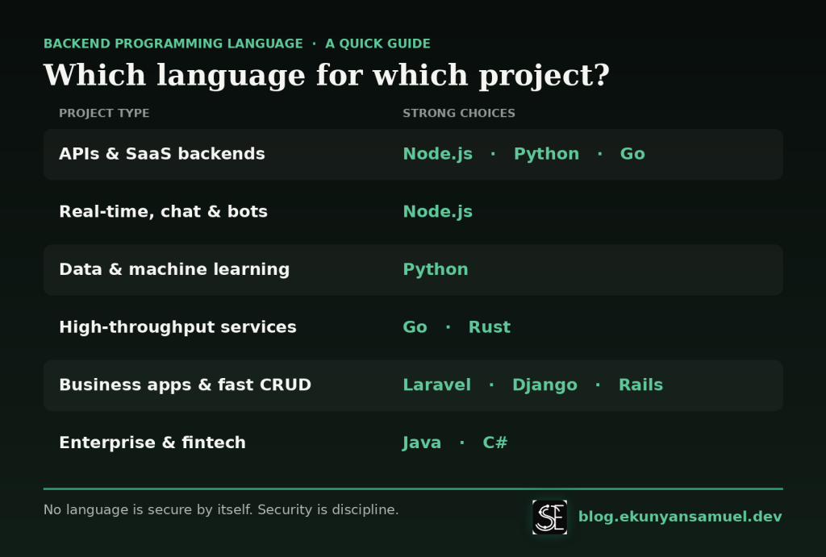The height and width of the screenshot is (557, 826).
Task: Click Python in the Data & machine learning row
Action: [x=436, y=269]
